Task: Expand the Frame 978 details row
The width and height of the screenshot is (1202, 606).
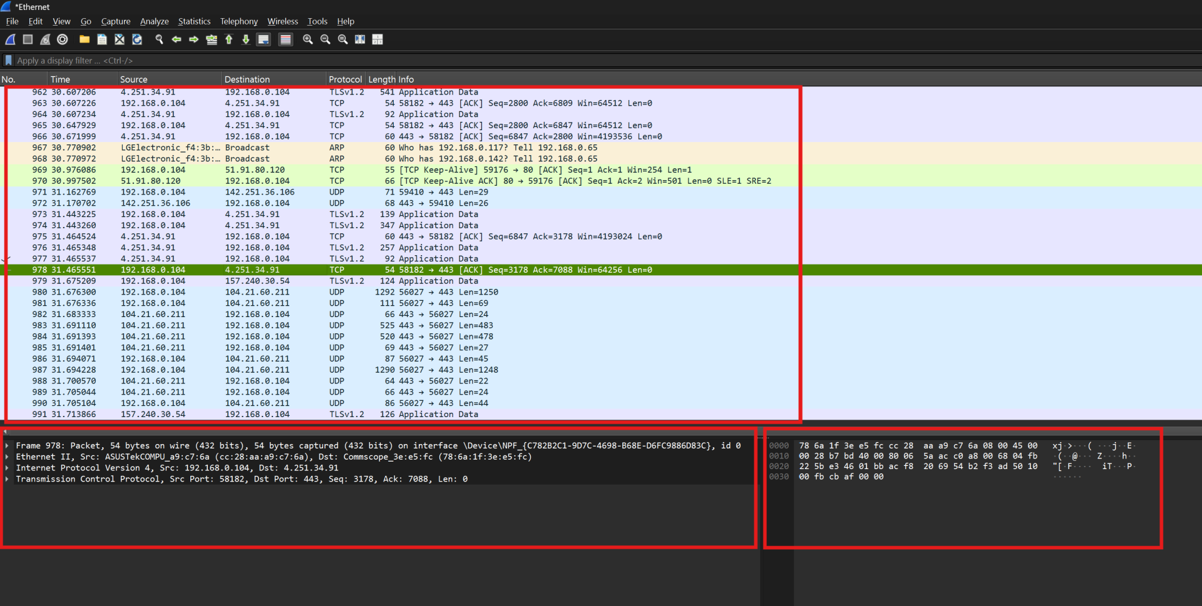Action: [7, 446]
